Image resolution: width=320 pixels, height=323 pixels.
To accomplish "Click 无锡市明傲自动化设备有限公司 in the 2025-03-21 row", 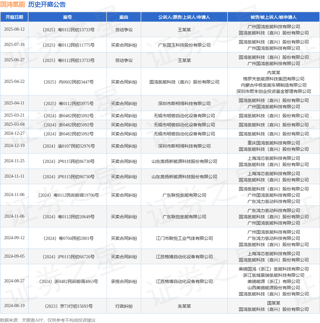I will 184,116.
